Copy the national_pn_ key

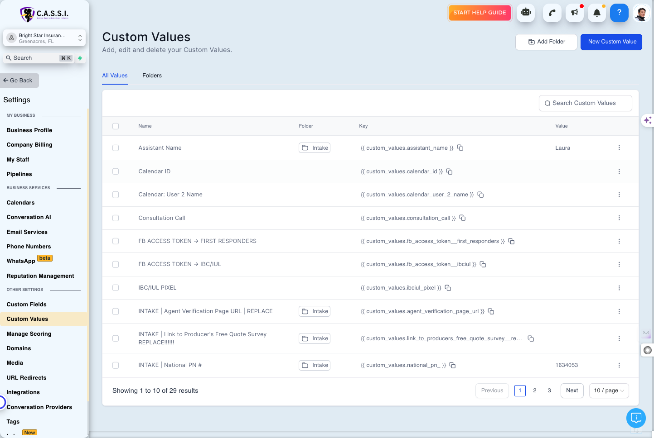(x=452, y=365)
